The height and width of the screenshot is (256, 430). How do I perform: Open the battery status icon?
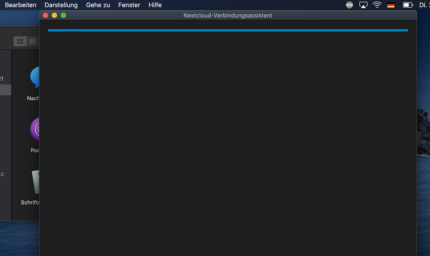pos(408,5)
